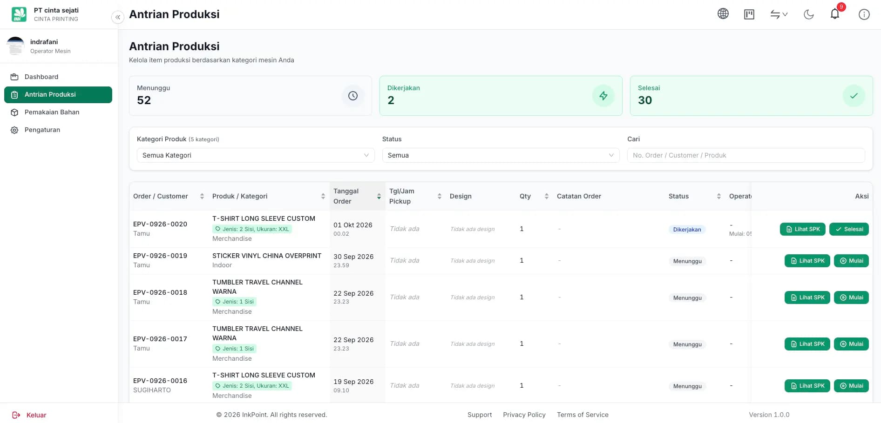The width and height of the screenshot is (881, 423).
Task: Click the lightning icon in Dikerjakan card
Action: [603, 96]
